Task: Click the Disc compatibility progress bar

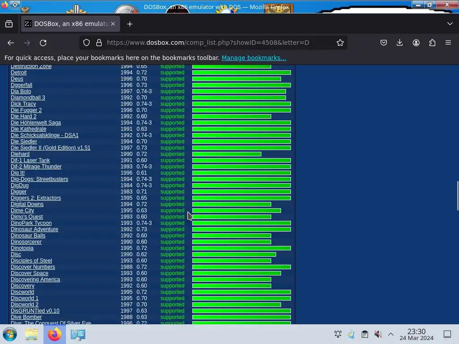Action: click(x=234, y=254)
